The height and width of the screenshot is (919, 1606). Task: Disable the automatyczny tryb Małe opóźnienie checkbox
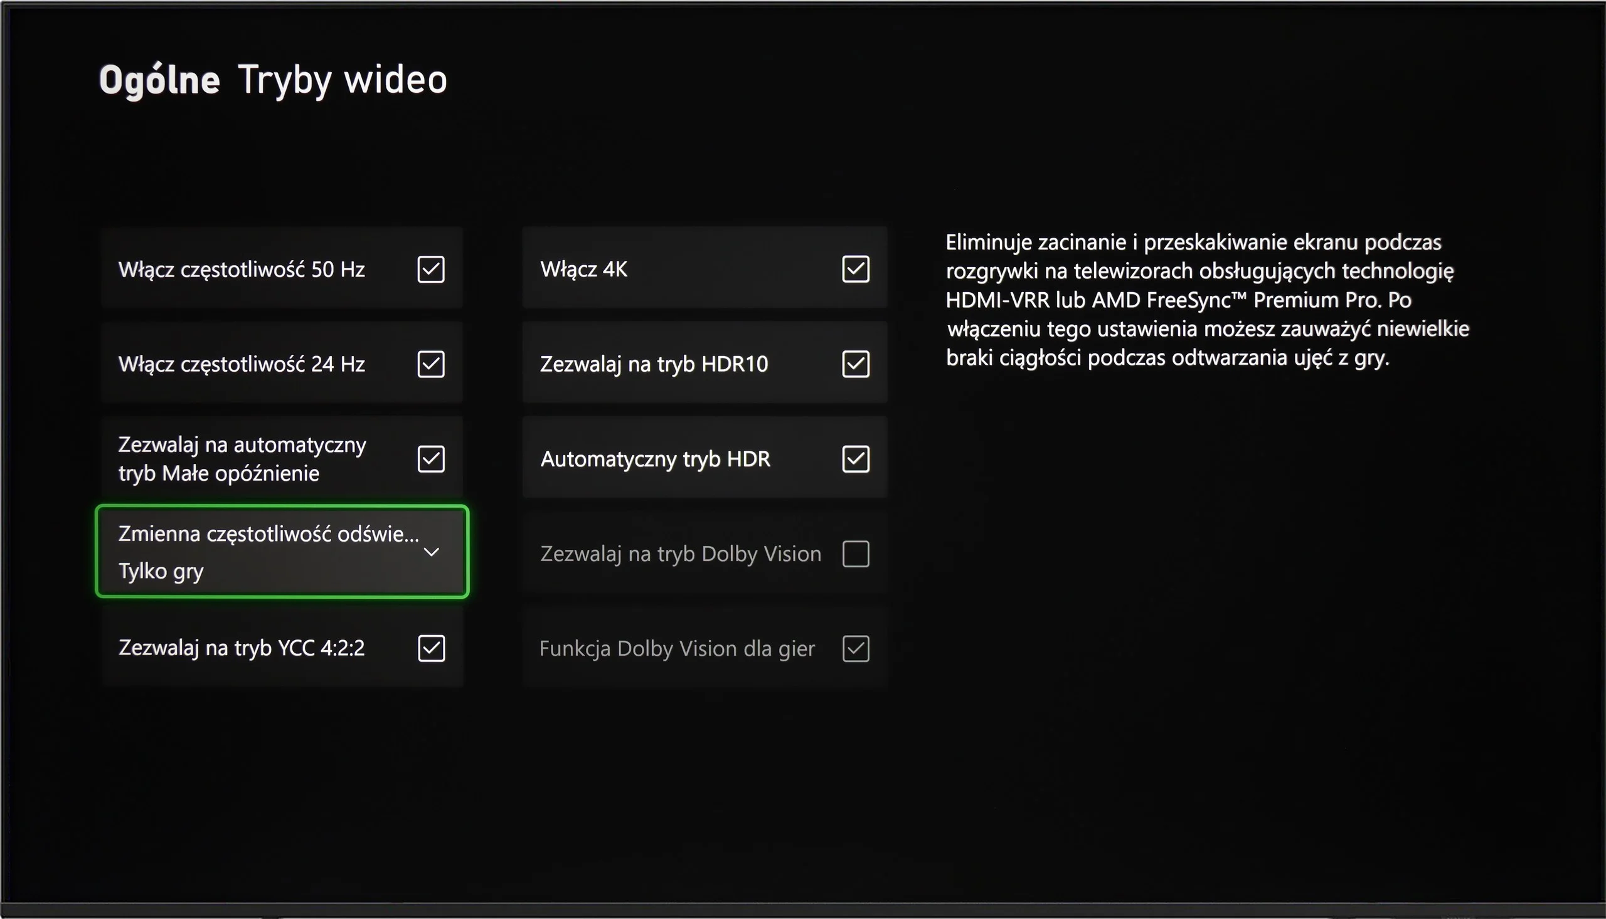pos(431,459)
